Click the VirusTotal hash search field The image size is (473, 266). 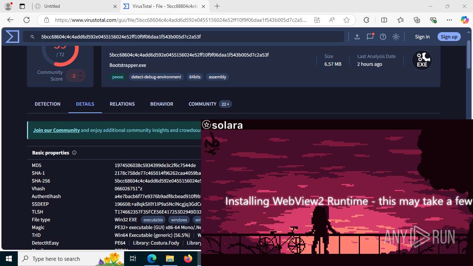click(184, 37)
